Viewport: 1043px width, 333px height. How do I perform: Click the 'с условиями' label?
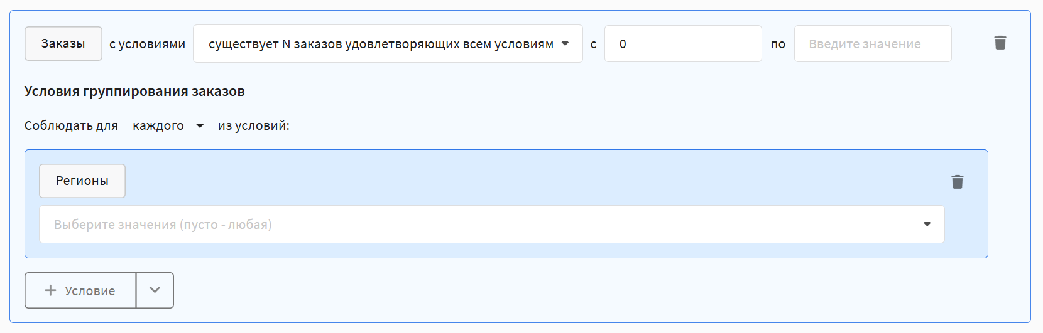coord(147,45)
